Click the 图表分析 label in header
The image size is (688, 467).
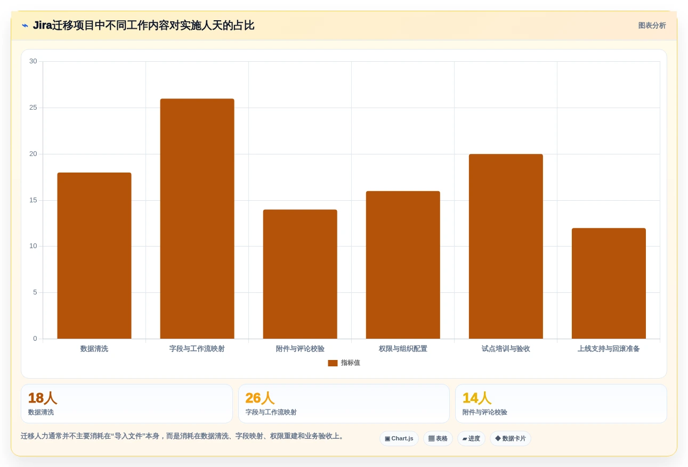(652, 26)
